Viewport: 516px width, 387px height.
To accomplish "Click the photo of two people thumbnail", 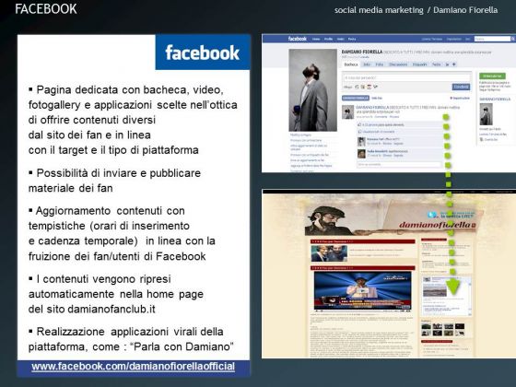I will pos(329,253).
